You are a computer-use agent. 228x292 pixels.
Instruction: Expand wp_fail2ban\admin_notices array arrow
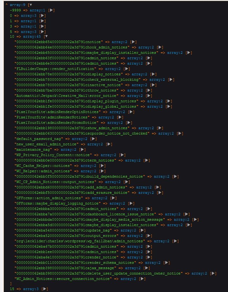pos(175,241)
